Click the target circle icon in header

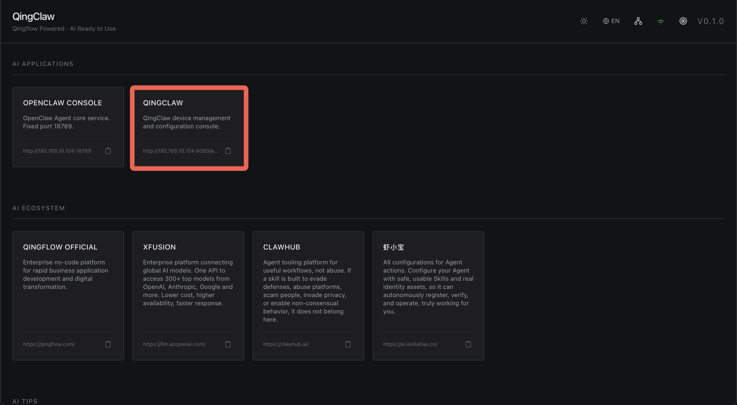[x=683, y=21]
